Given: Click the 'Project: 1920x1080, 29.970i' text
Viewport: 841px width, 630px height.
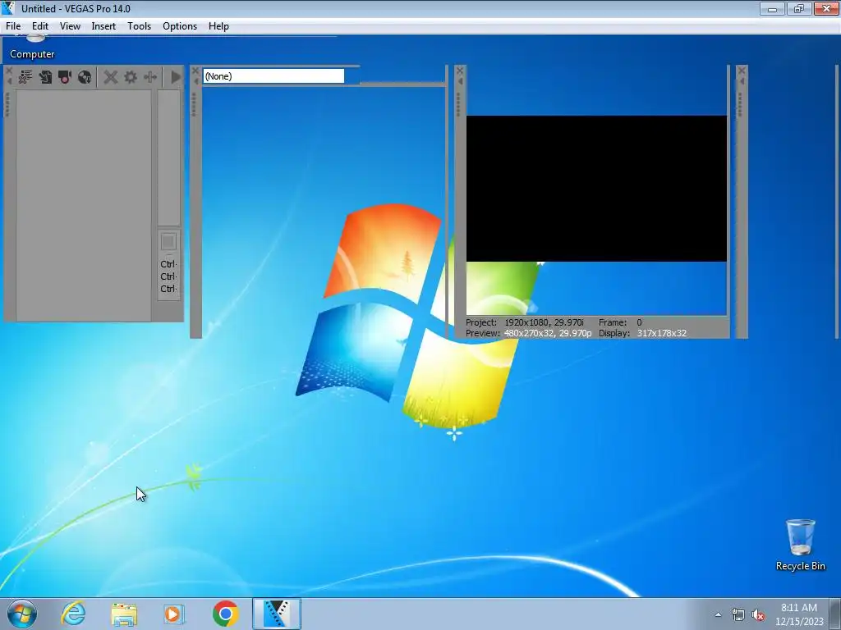Looking at the screenshot, I should 524,322.
